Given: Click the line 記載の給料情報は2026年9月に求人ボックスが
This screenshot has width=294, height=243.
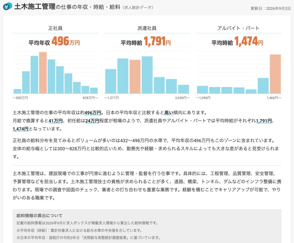Looking at the screenshot, I should 87,223.
